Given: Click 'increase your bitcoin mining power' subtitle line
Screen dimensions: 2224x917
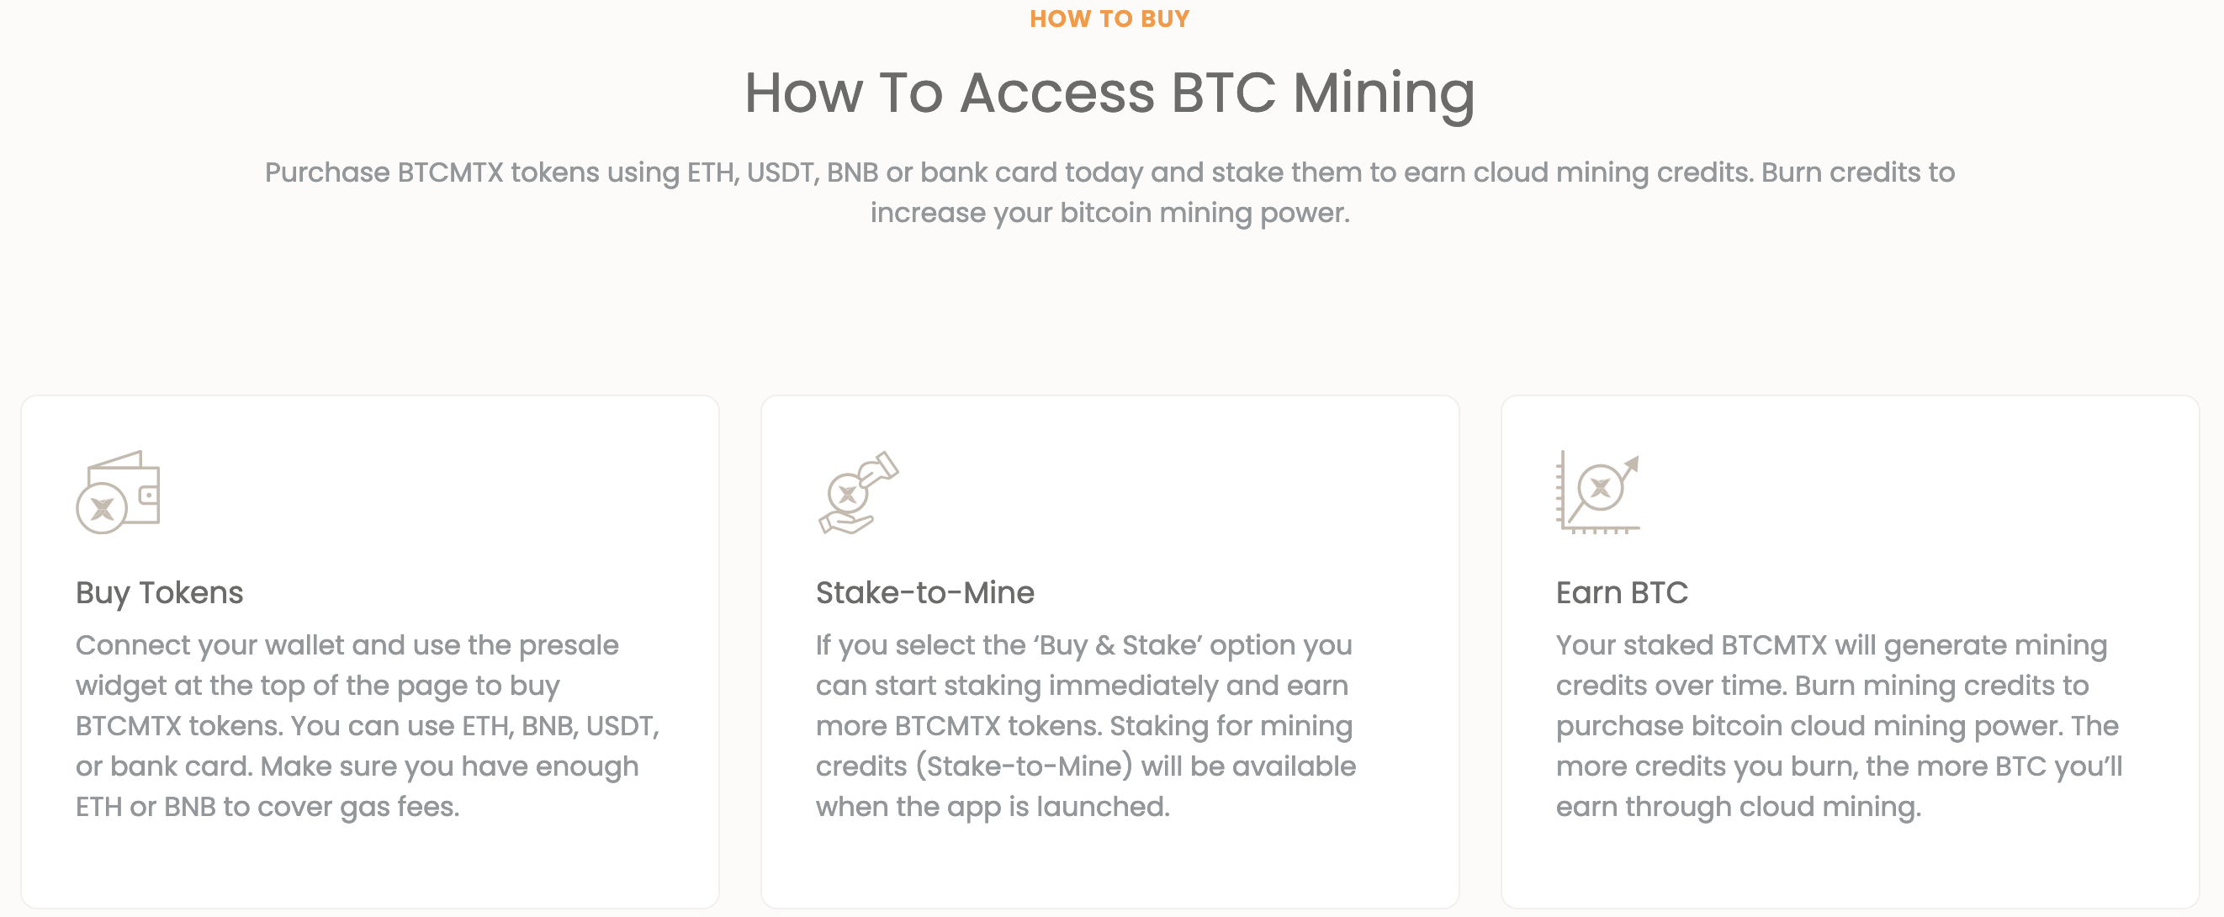Looking at the screenshot, I should click(1109, 214).
